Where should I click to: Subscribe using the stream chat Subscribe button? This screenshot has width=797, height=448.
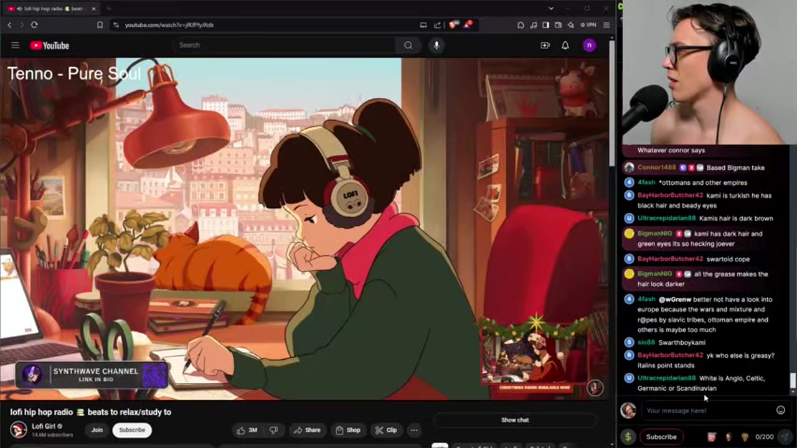pos(661,437)
